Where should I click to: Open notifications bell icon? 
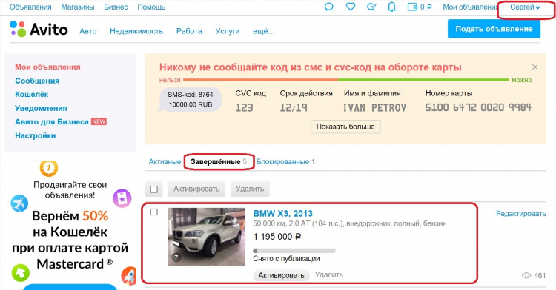(392, 7)
